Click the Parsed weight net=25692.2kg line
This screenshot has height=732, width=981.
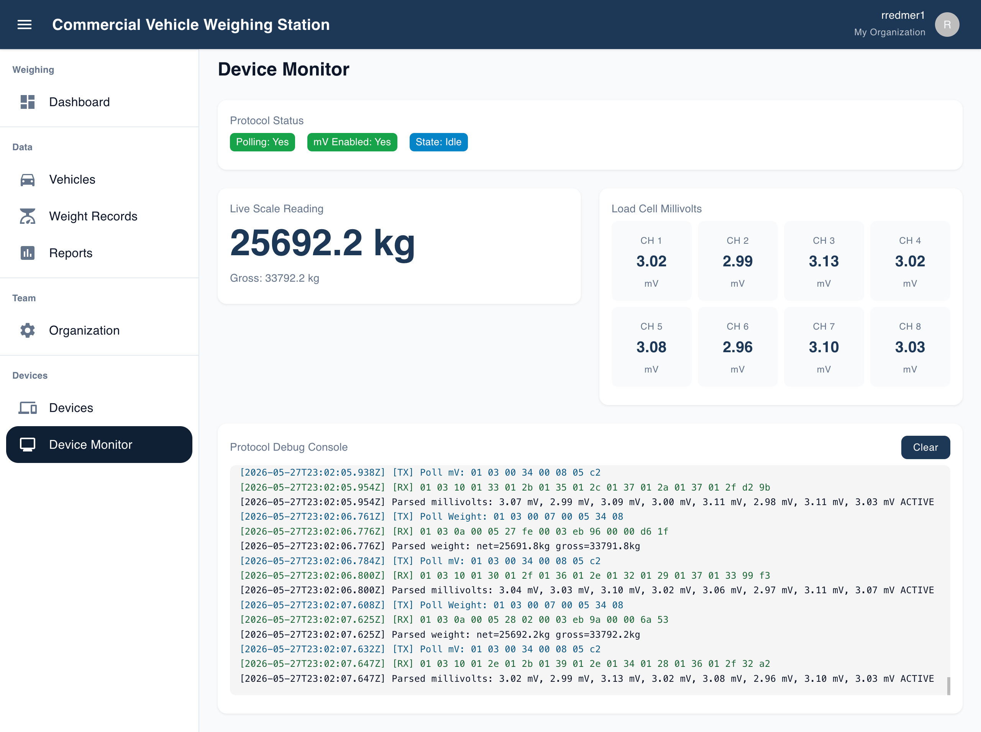coord(440,635)
